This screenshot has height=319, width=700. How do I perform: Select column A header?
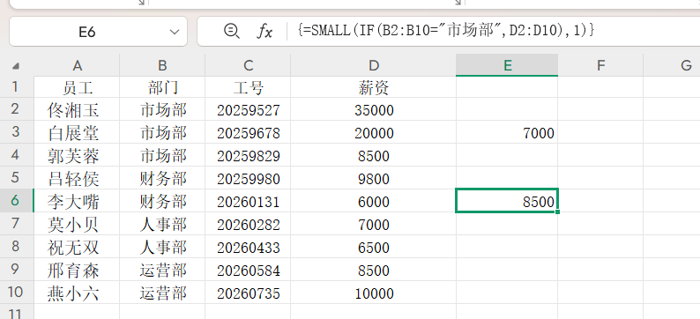tap(77, 65)
